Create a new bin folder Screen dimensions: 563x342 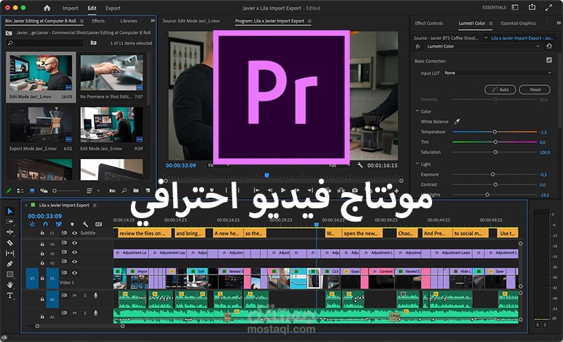tap(136, 191)
